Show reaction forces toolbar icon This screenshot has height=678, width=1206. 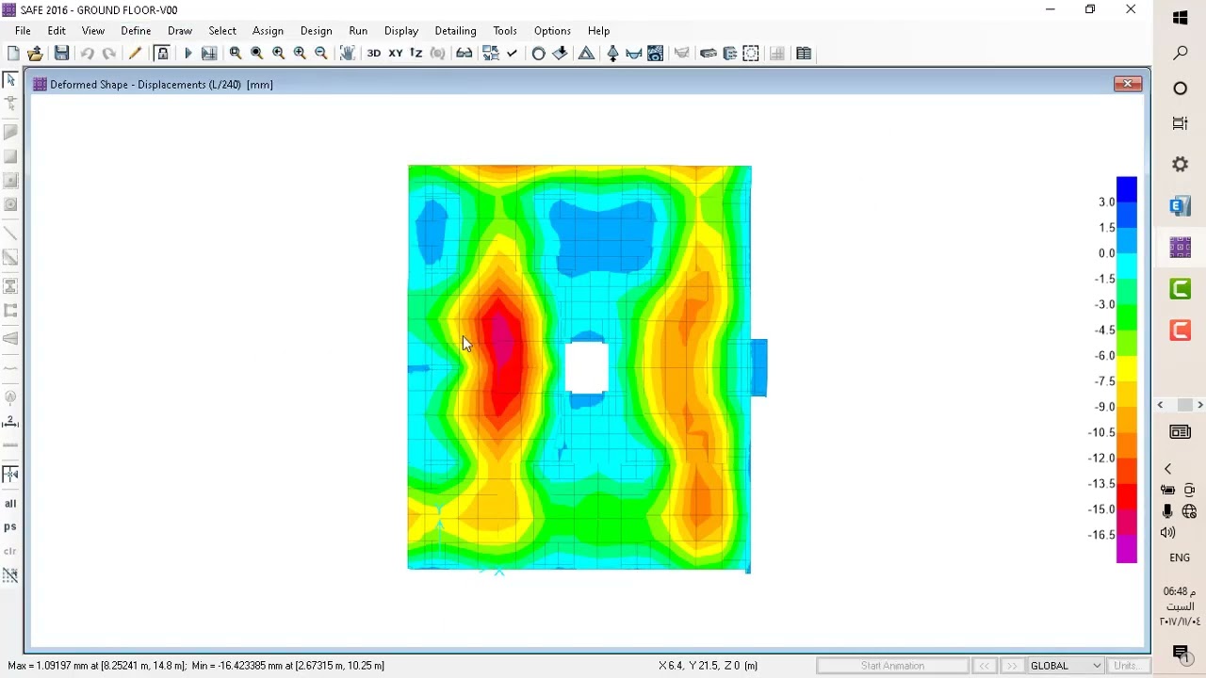tap(612, 54)
